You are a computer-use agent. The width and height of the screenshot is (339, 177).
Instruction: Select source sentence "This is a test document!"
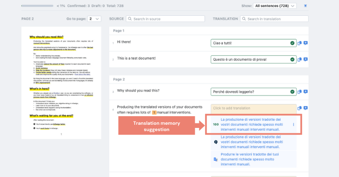137,59
